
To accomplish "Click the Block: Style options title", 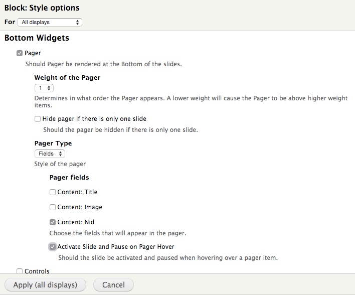I will (42, 8).
